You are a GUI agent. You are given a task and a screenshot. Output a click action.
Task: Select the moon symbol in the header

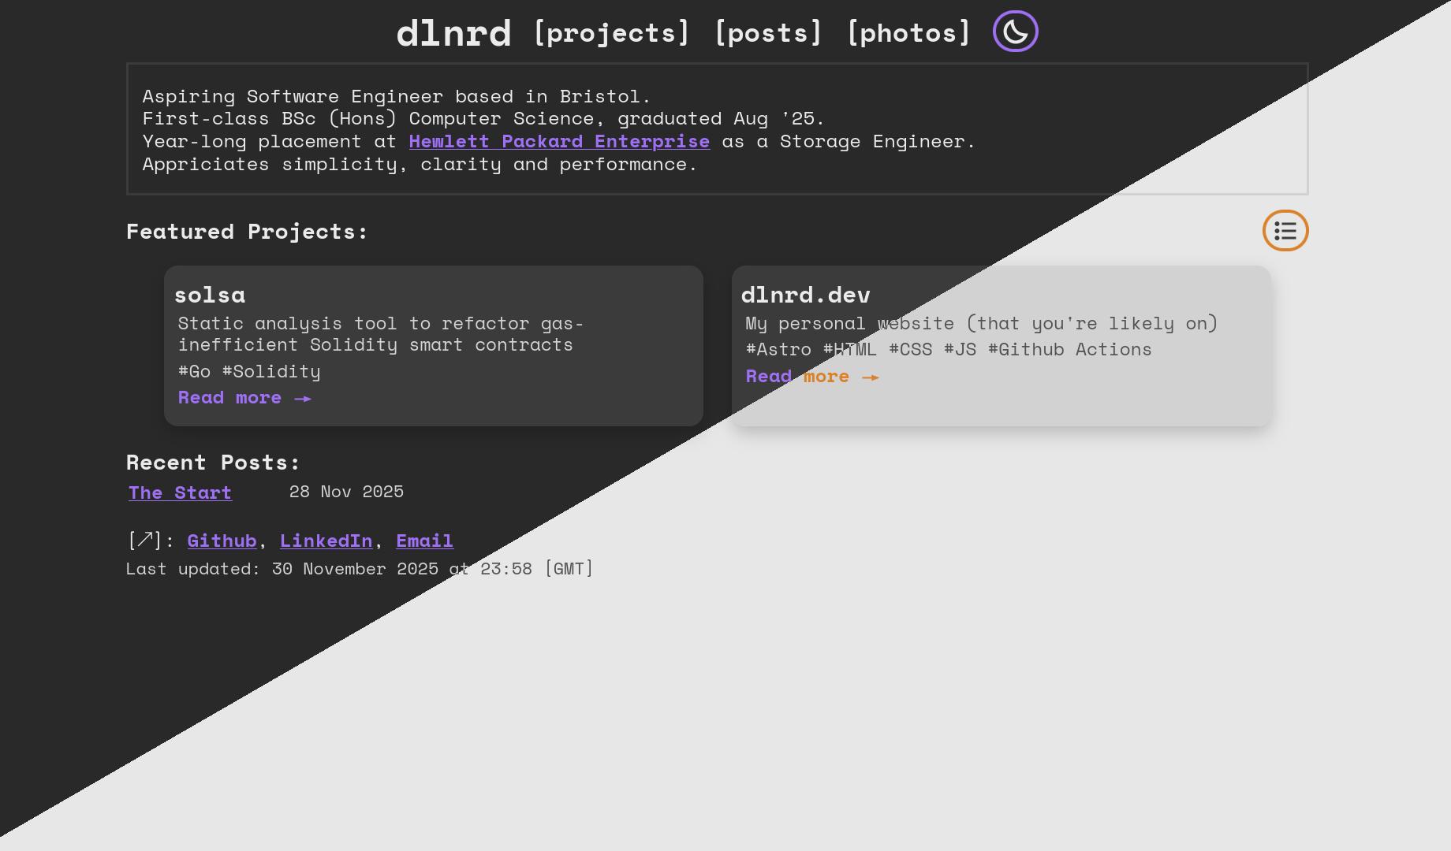[1015, 32]
